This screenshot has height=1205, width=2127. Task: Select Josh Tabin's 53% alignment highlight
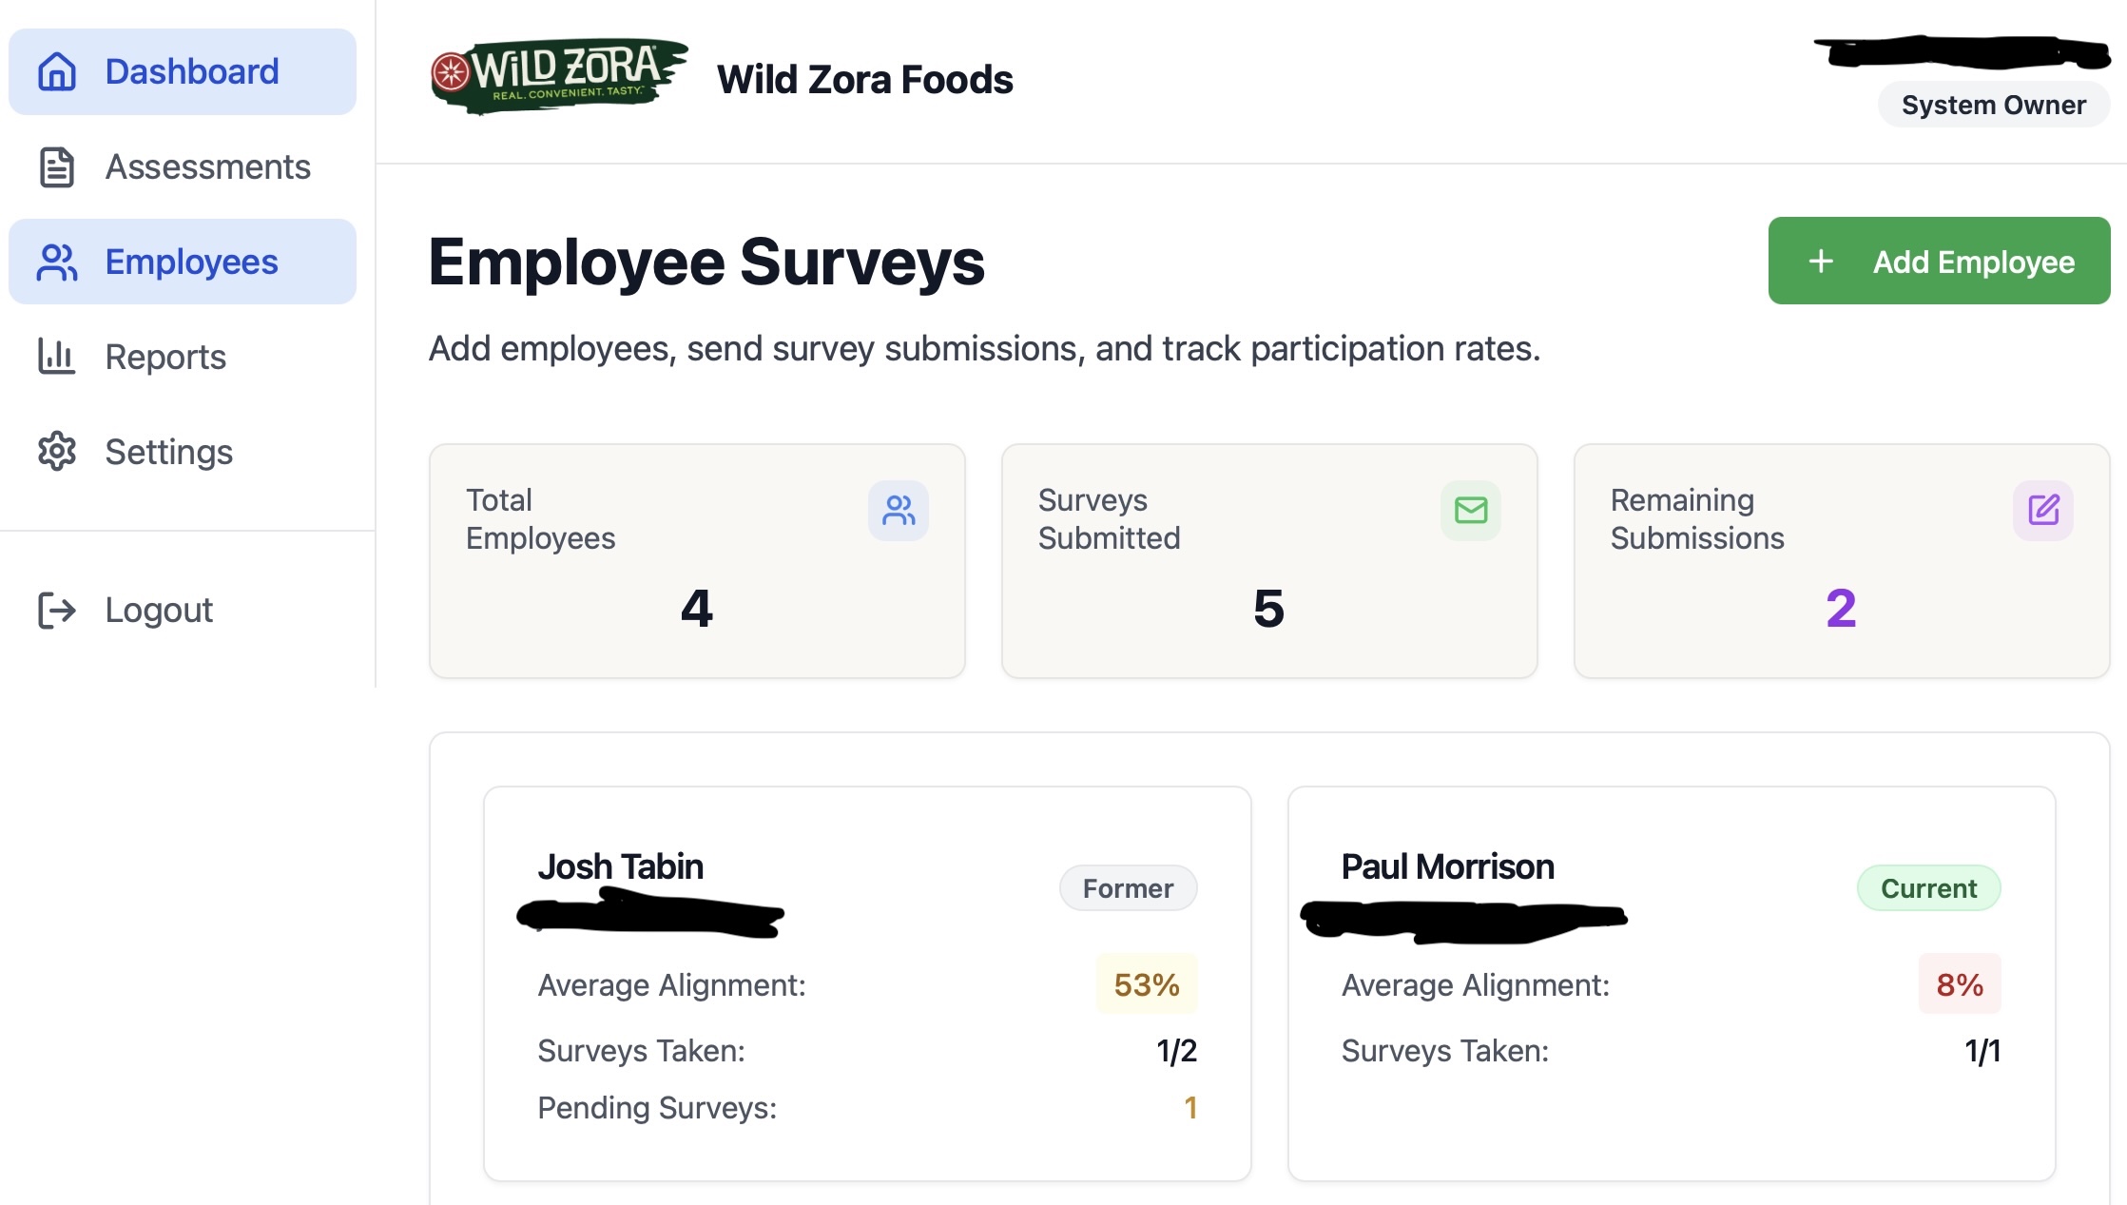(x=1146, y=984)
